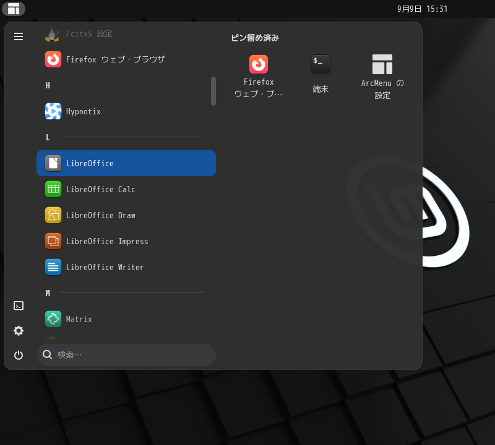The image size is (495, 445).
Task: Open the 9月9日 15:31 clock in panel
Action: [422, 9]
